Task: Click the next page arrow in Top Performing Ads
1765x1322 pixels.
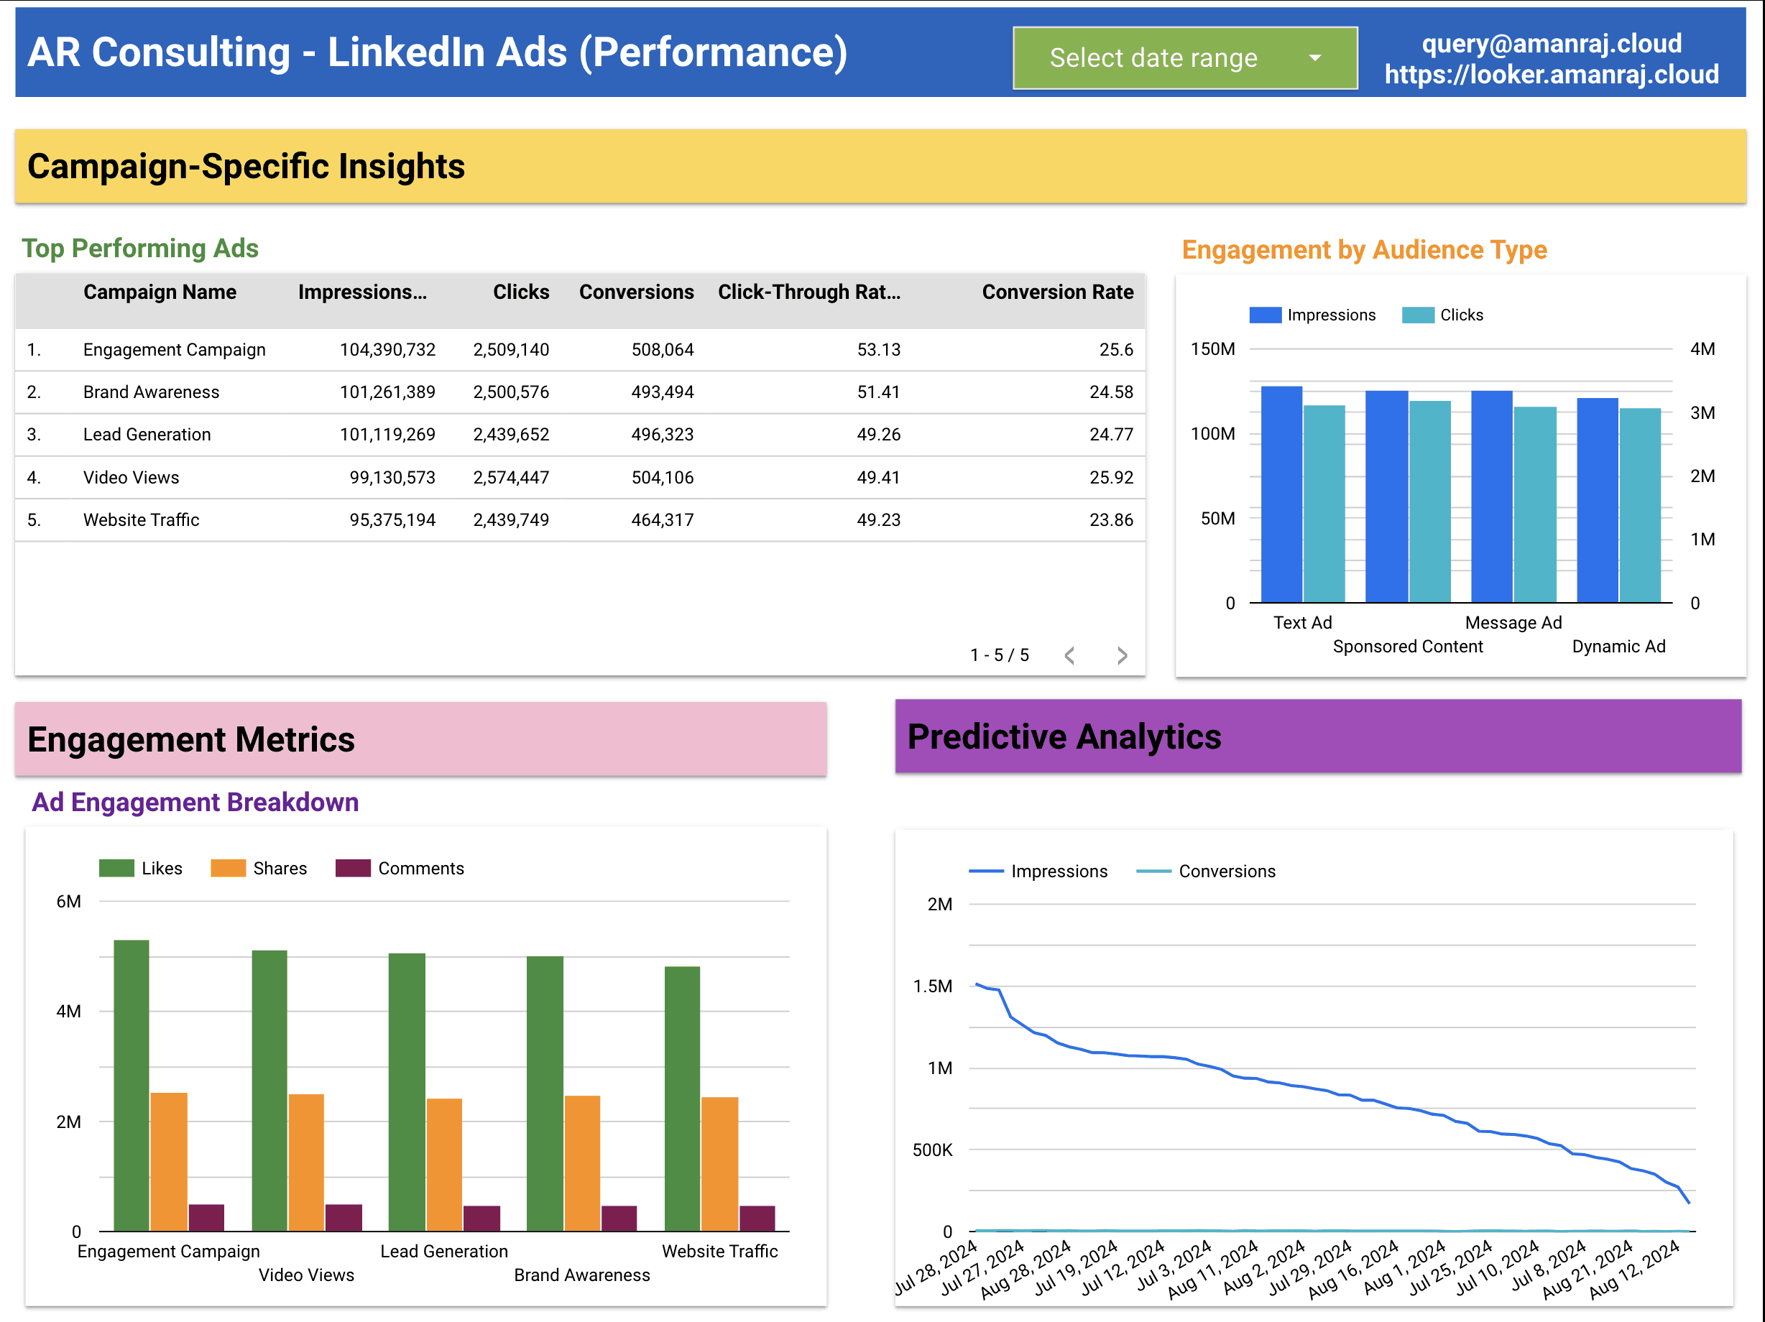Action: [x=1123, y=655]
